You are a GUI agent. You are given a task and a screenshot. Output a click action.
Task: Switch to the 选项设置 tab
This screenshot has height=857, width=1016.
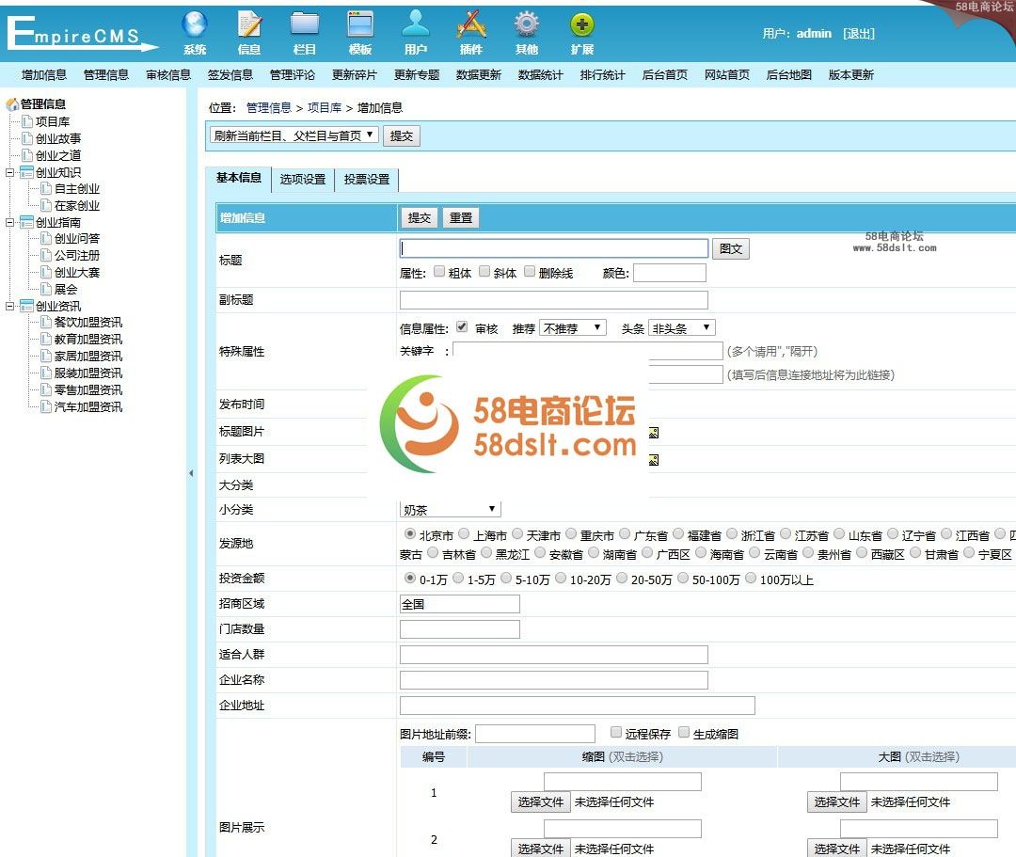tap(301, 180)
